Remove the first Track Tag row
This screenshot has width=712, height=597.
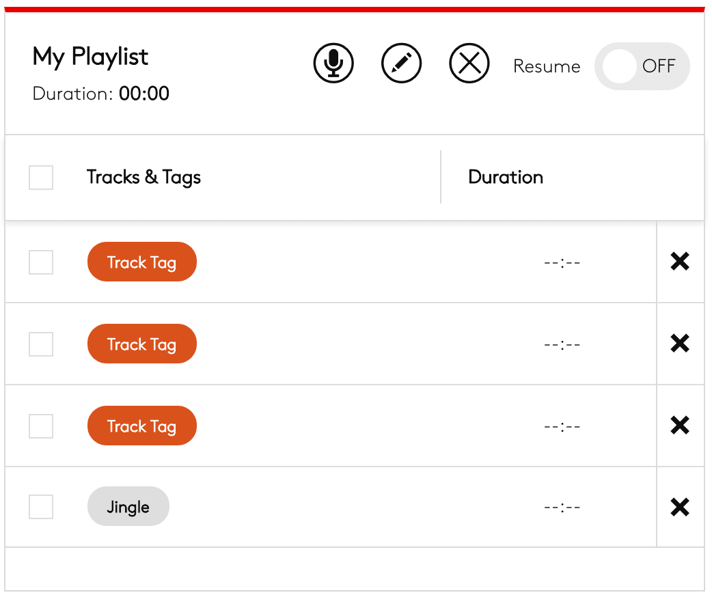click(x=680, y=262)
